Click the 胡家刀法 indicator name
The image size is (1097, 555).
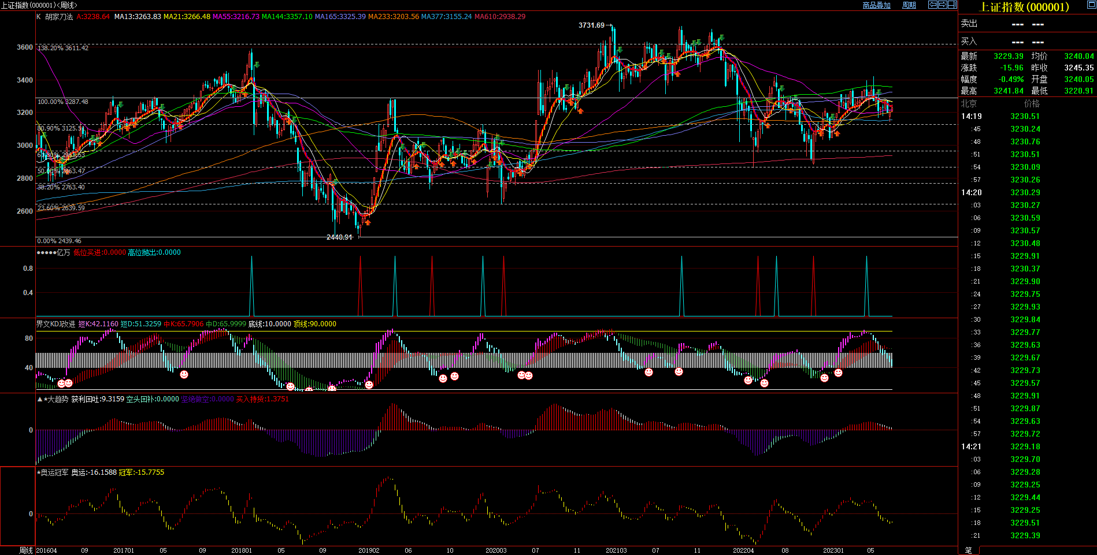pos(59,17)
